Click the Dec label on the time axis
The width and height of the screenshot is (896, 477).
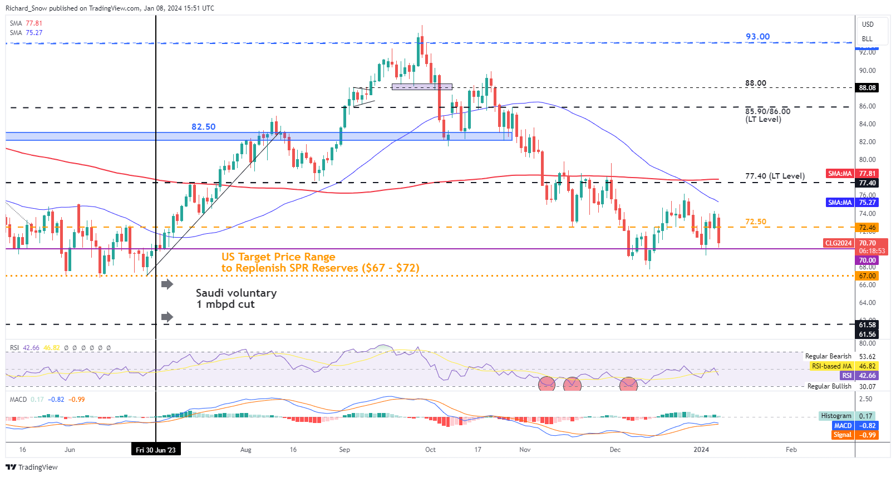[x=615, y=450]
